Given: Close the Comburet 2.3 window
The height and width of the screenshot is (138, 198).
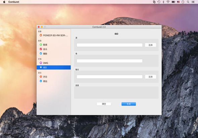Looking at the screenshot, I should coord(39,27).
